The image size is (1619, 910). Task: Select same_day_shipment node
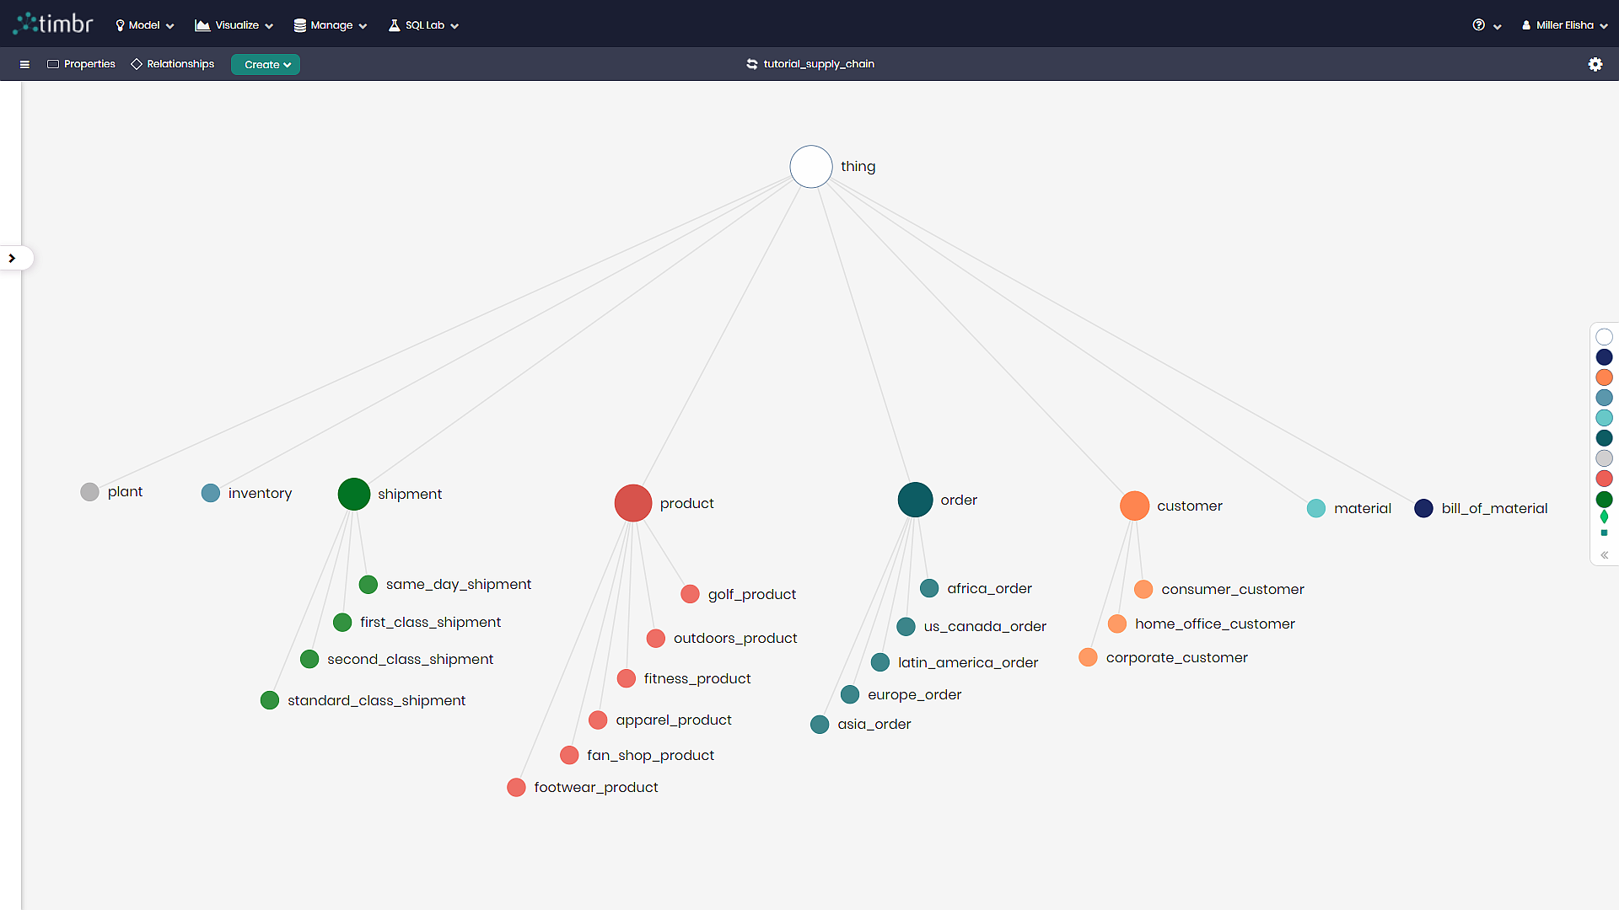[x=368, y=585]
